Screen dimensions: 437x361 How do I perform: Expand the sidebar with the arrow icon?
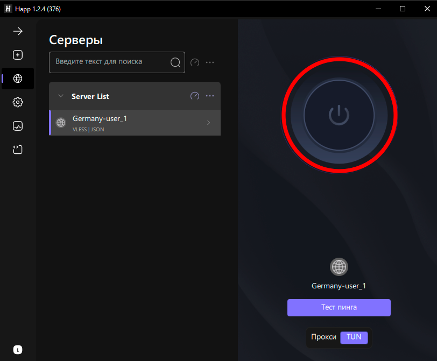coord(18,31)
